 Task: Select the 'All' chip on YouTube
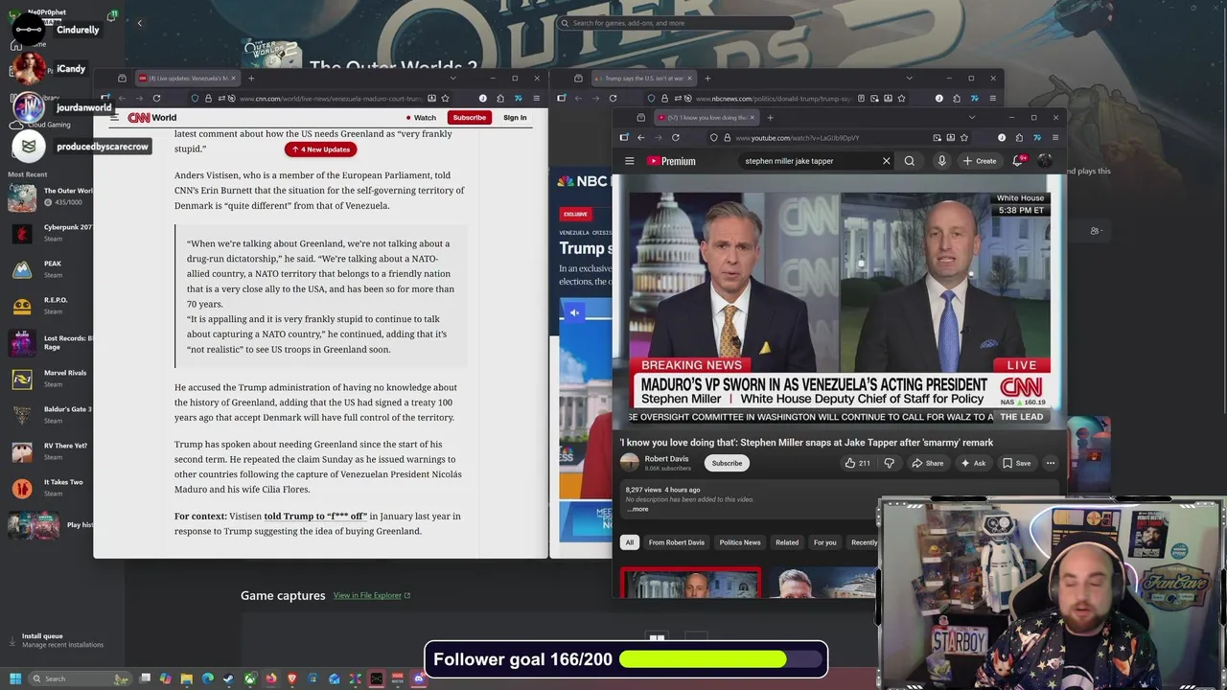coord(630,542)
